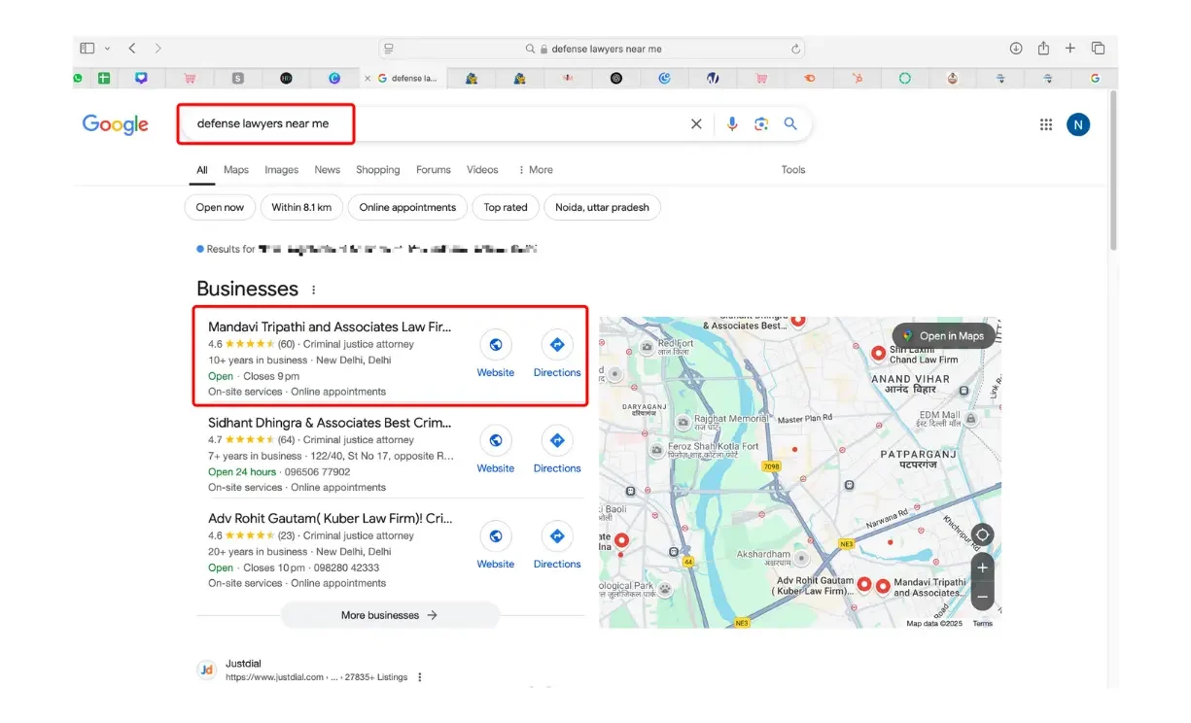Switch to the Videos results tab
1191x723 pixels.
tap(482, 170)
